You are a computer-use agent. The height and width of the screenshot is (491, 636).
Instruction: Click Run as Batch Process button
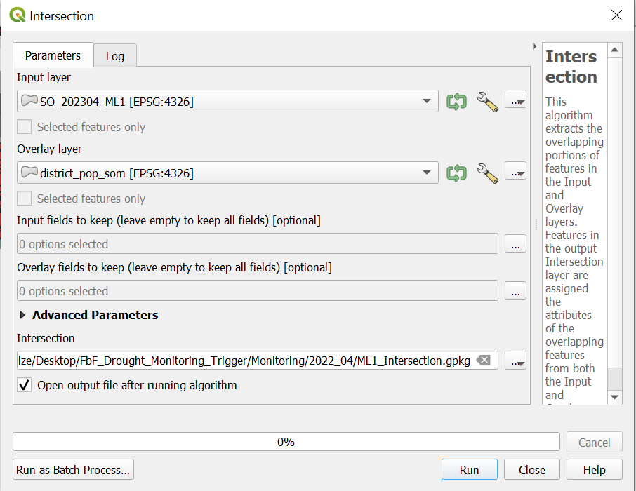click(x=73, y=470)
